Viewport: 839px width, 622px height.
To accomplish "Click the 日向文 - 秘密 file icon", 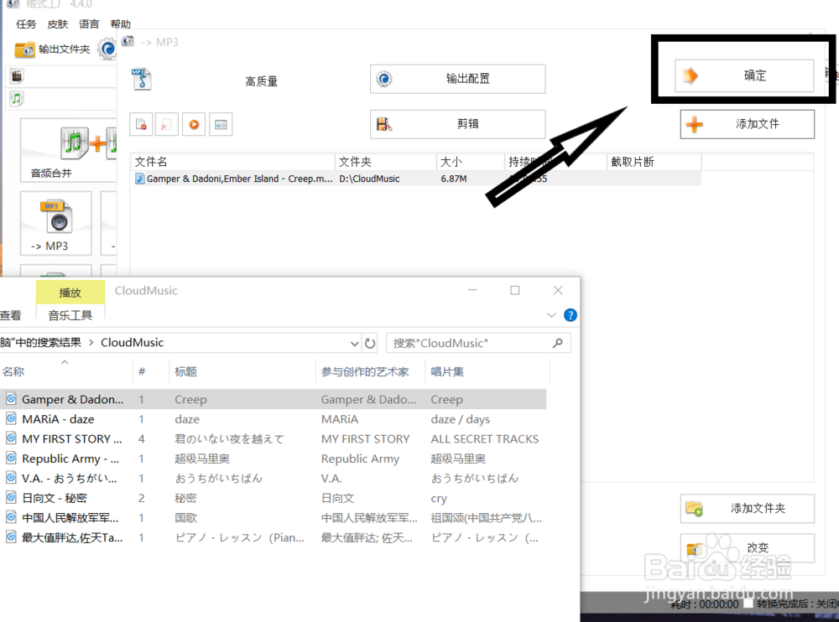I will 11,497.
